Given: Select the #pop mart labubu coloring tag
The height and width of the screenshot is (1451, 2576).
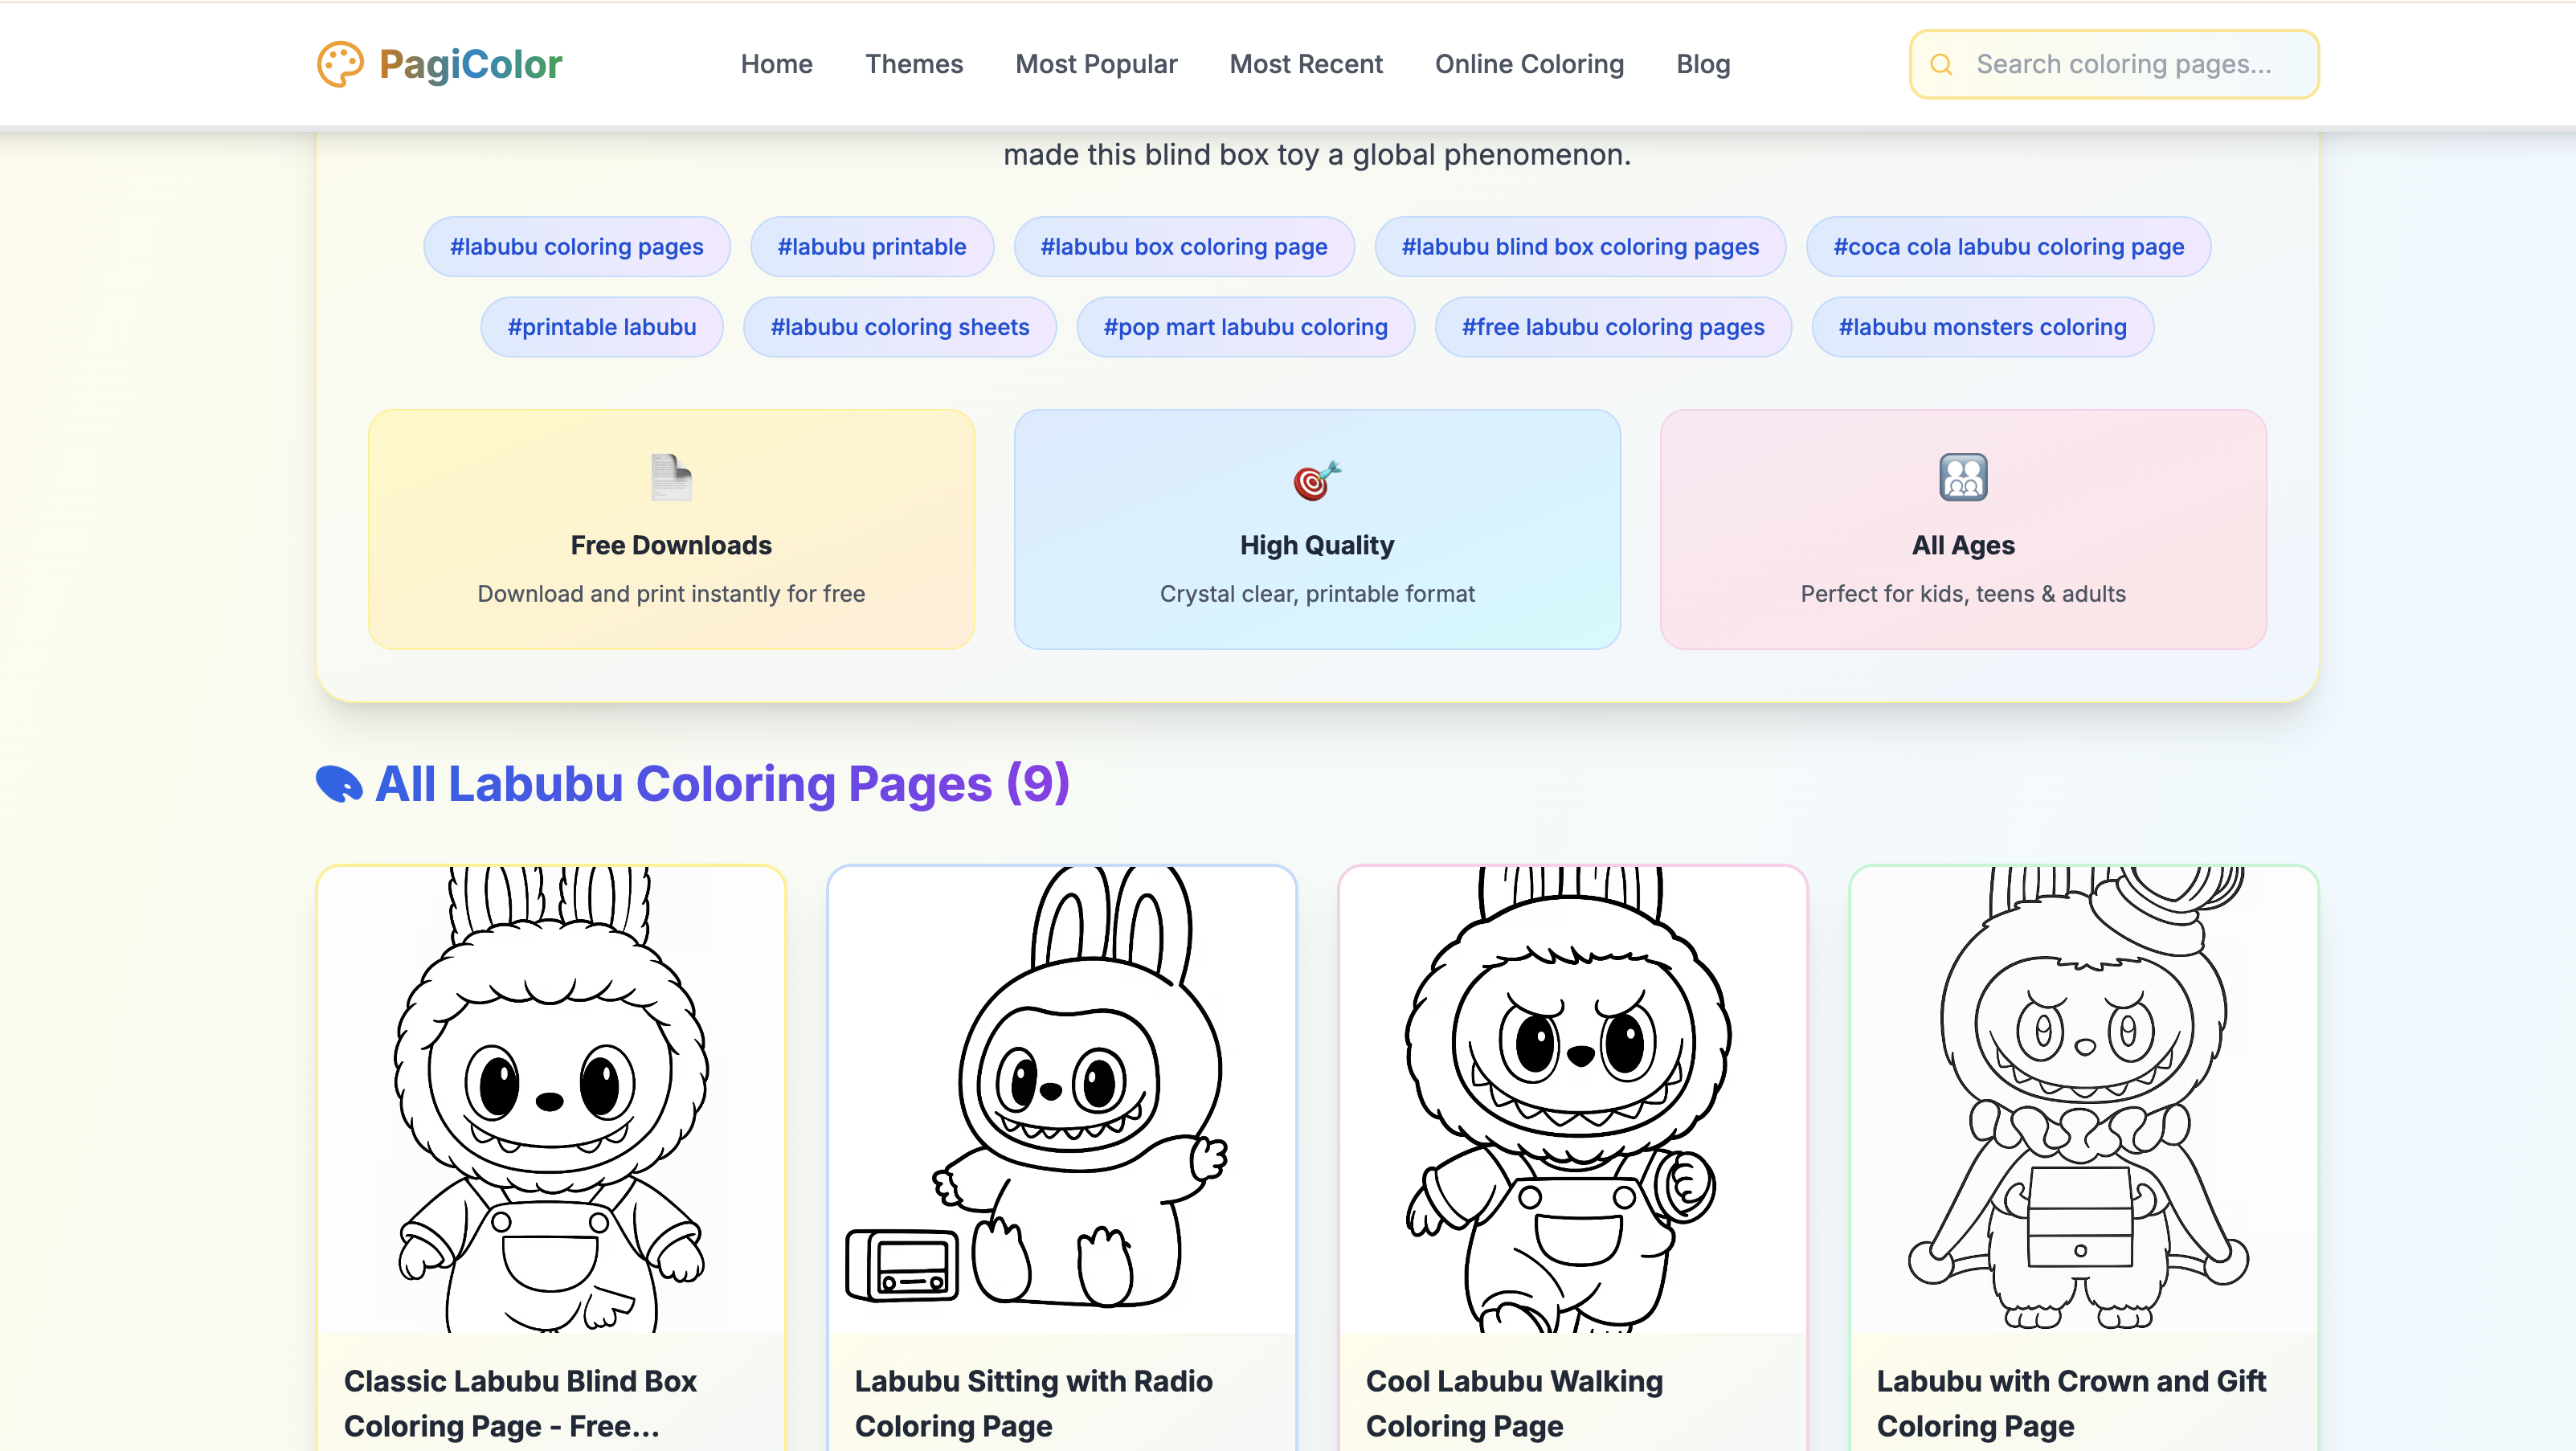Looking at the screenshot, I should tap(1245, 327).
